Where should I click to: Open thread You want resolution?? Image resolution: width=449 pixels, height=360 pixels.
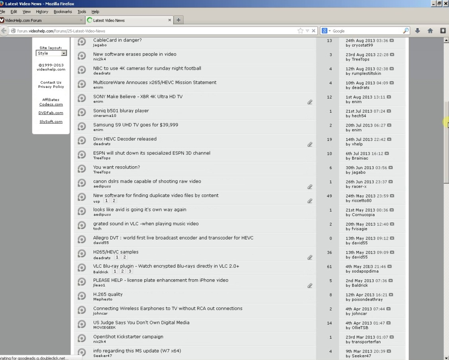(117, 167)
